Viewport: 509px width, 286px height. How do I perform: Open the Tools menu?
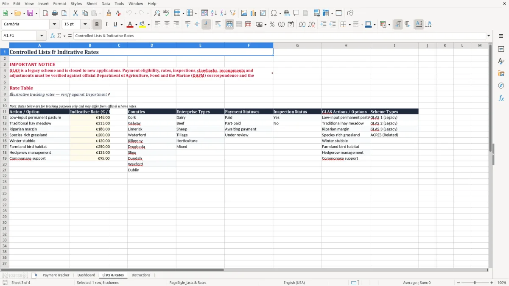coord(119,3)
